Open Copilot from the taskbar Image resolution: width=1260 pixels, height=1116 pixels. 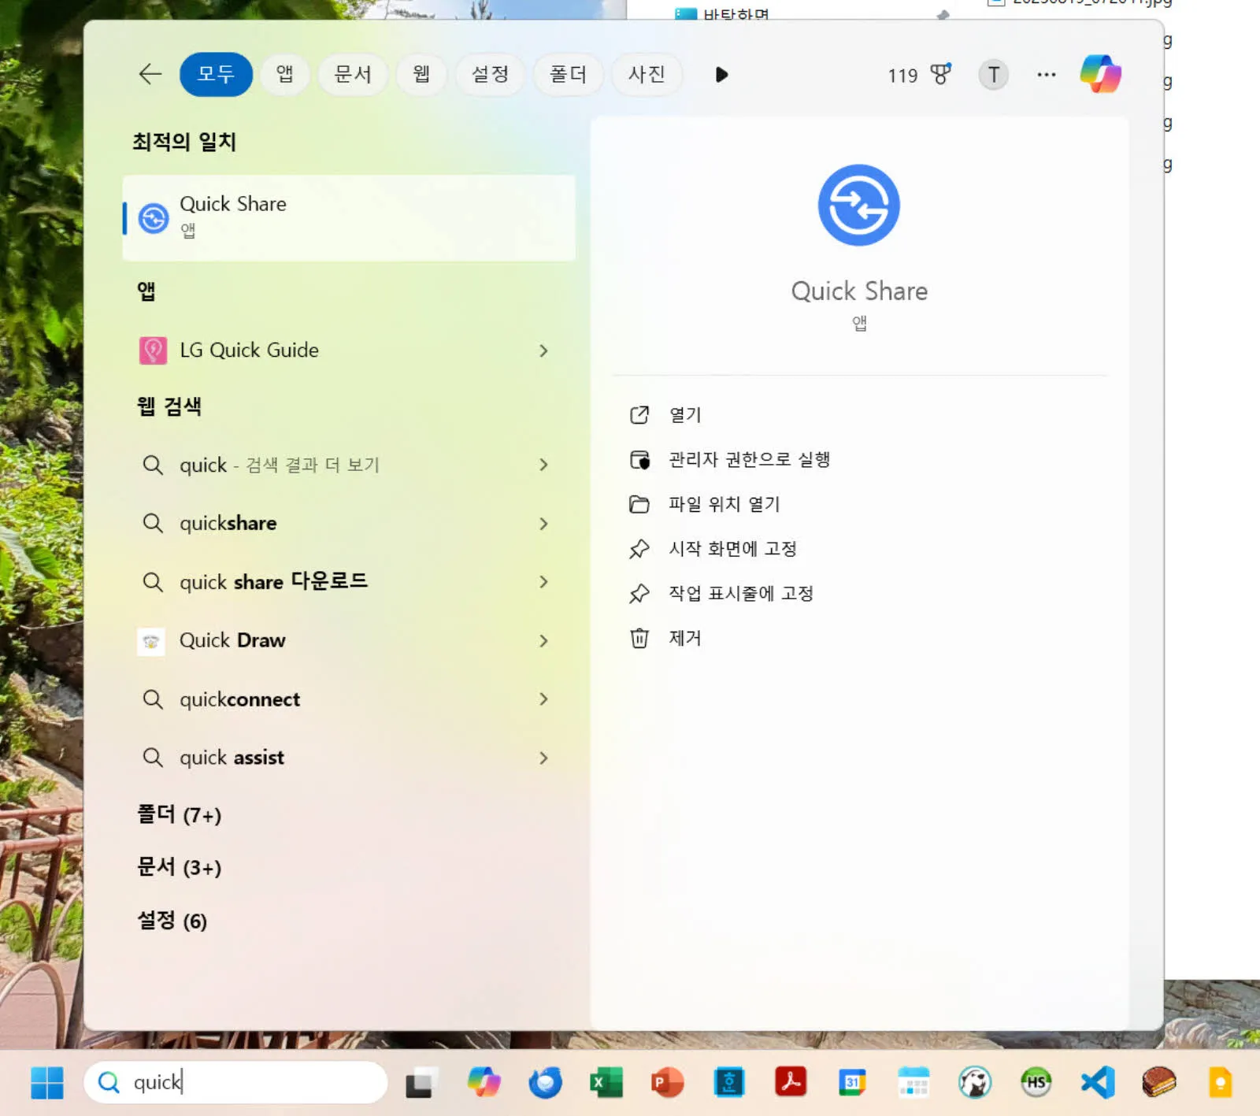click(x=484, y=1082)
